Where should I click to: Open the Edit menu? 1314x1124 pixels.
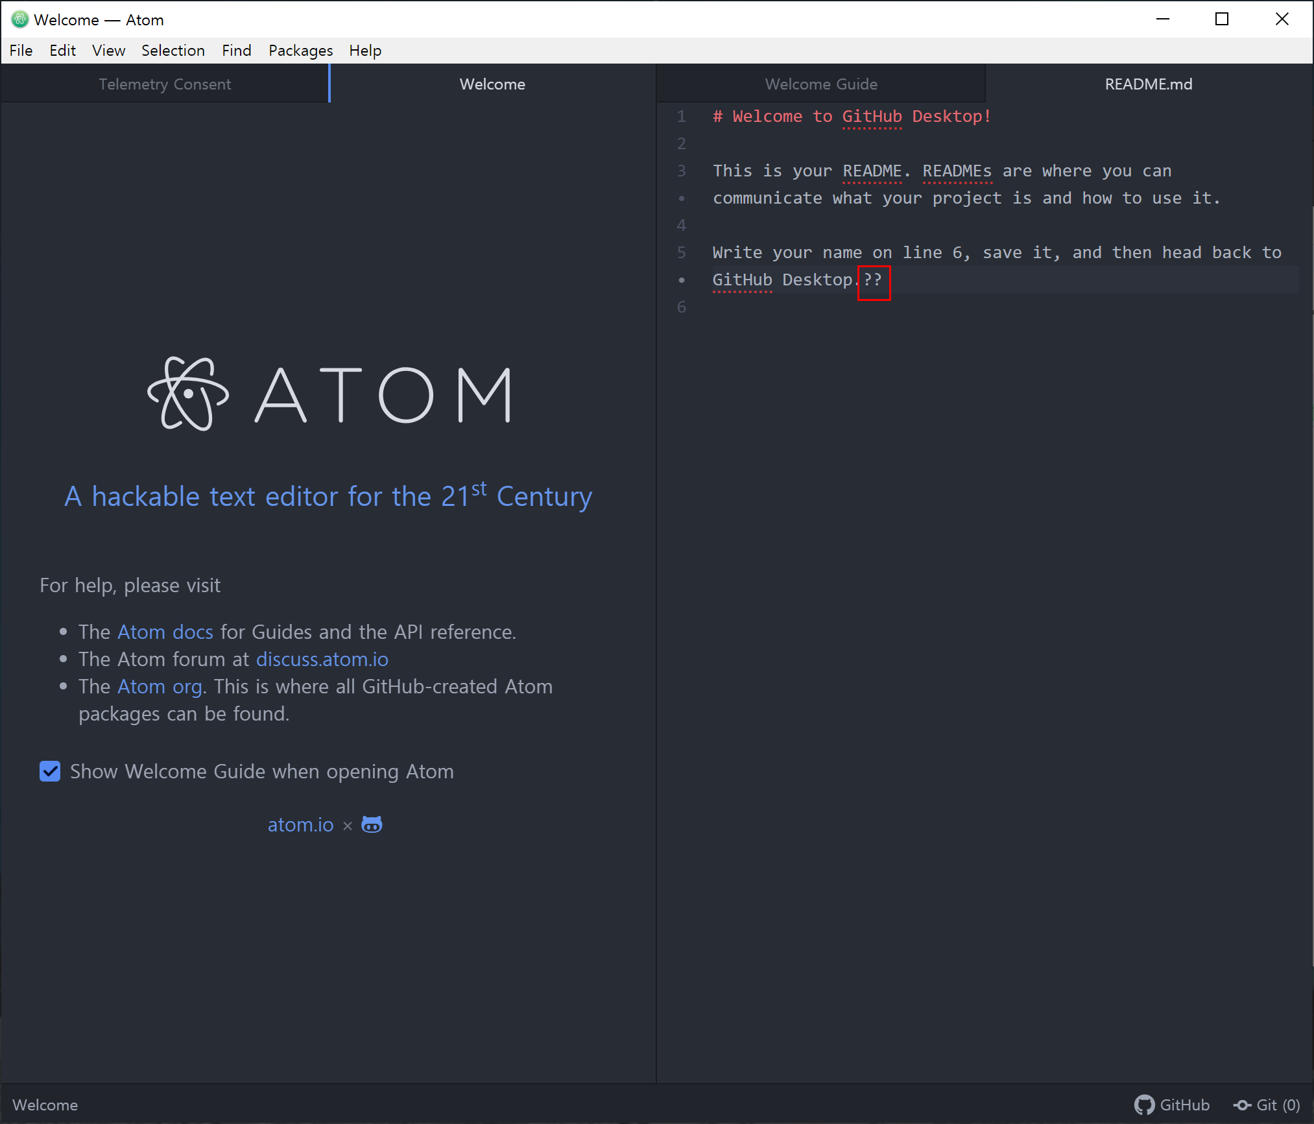pos(62,51)
